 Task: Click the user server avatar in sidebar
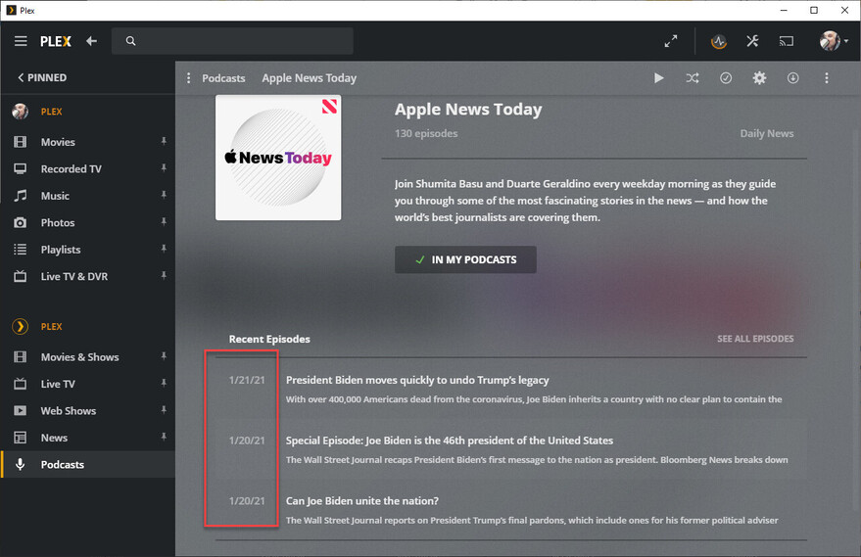click(21, 112)
